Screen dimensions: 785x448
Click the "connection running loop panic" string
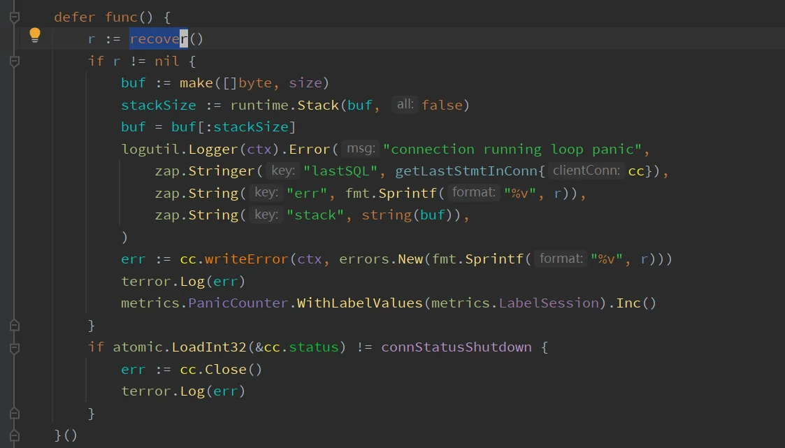click(x=516, y=150)
